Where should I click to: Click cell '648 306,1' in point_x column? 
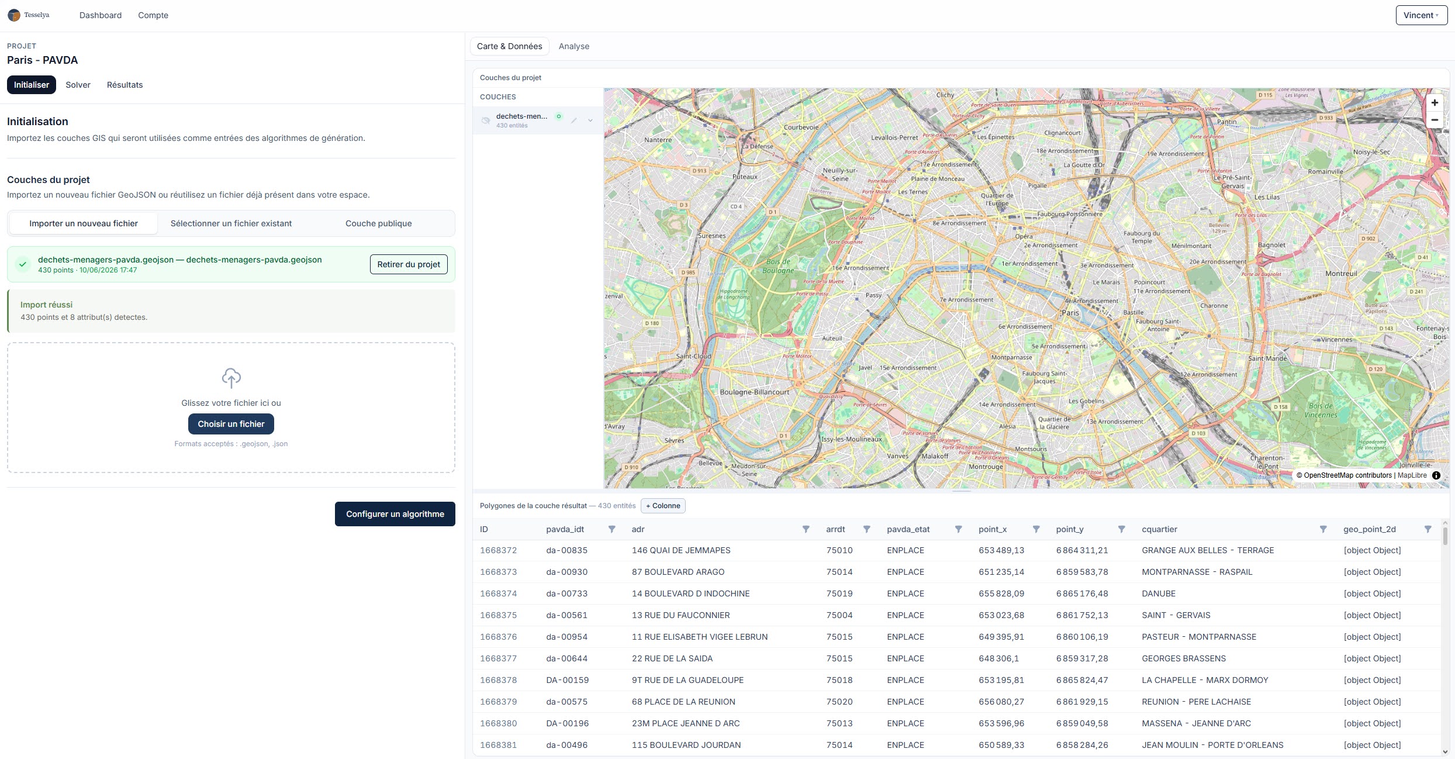tap(998, 658)
